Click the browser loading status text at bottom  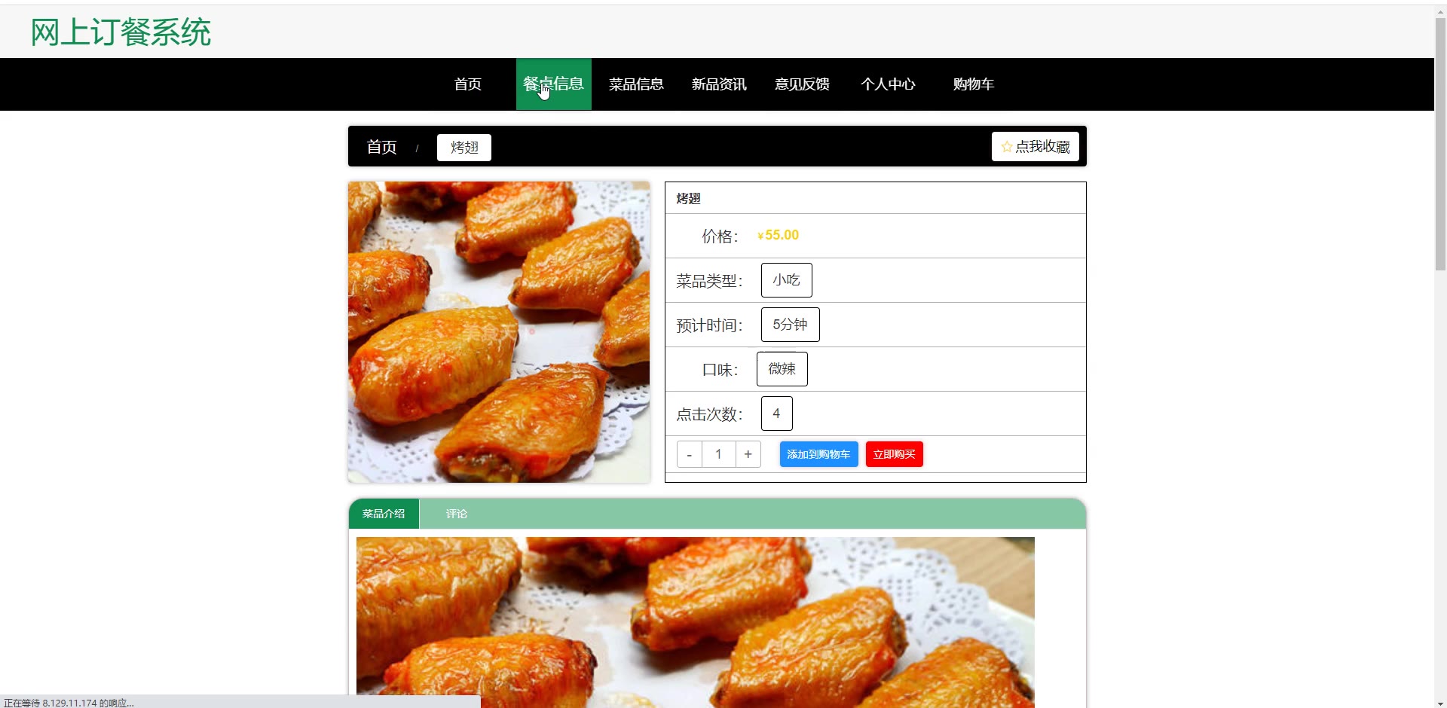point(69,703)
